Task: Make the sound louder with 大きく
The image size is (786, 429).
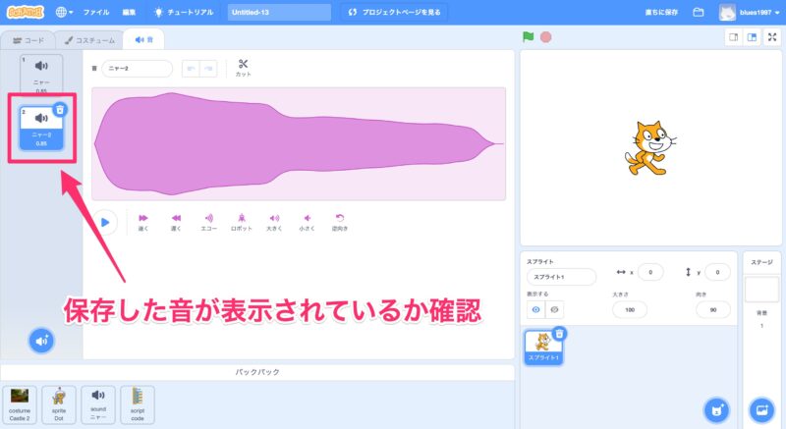Action: point(274,222)
